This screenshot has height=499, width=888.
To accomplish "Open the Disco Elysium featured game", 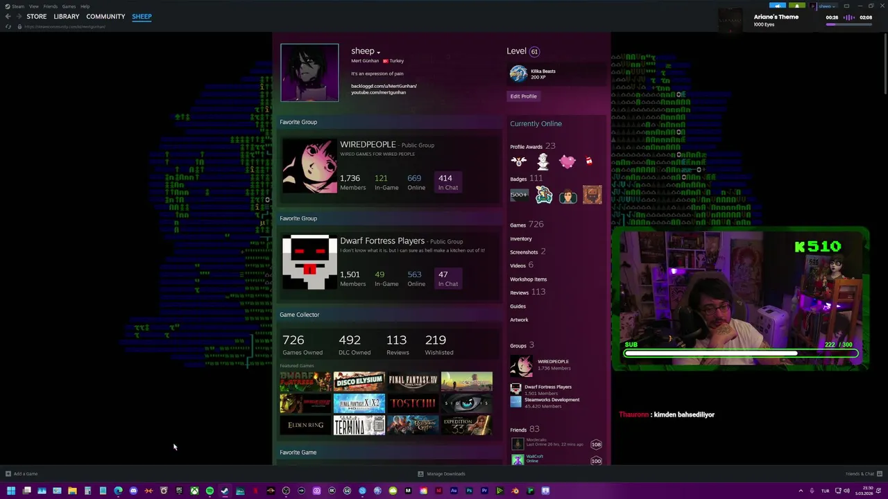I will [359, 381].
